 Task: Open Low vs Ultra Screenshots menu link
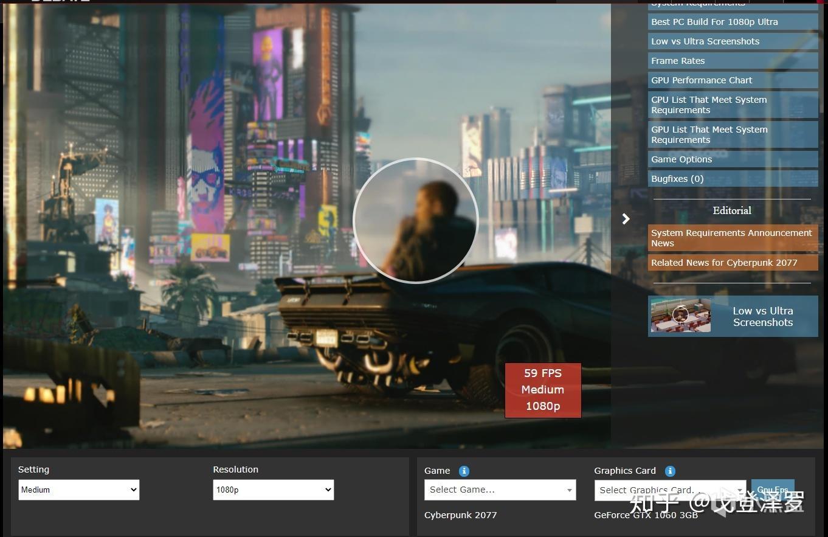pos(733,41)
